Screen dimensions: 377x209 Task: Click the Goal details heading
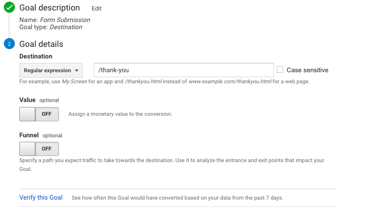41,44
